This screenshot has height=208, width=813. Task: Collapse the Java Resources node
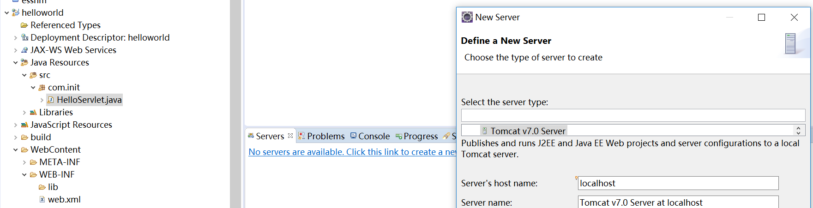coord(15,62)
